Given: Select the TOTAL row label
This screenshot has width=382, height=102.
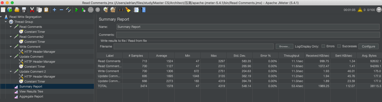Looking at the screenshot, I should pos(102,86).
